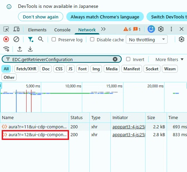The height and width of the screenshot is (172, 187).
Task: Clear the network log
Action: (16, 39)
